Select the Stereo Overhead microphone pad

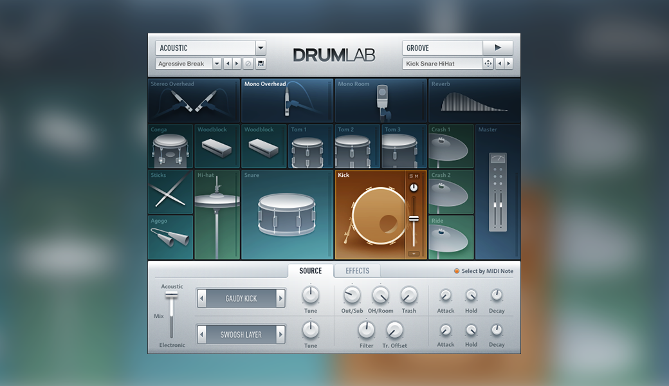[194, 100]
